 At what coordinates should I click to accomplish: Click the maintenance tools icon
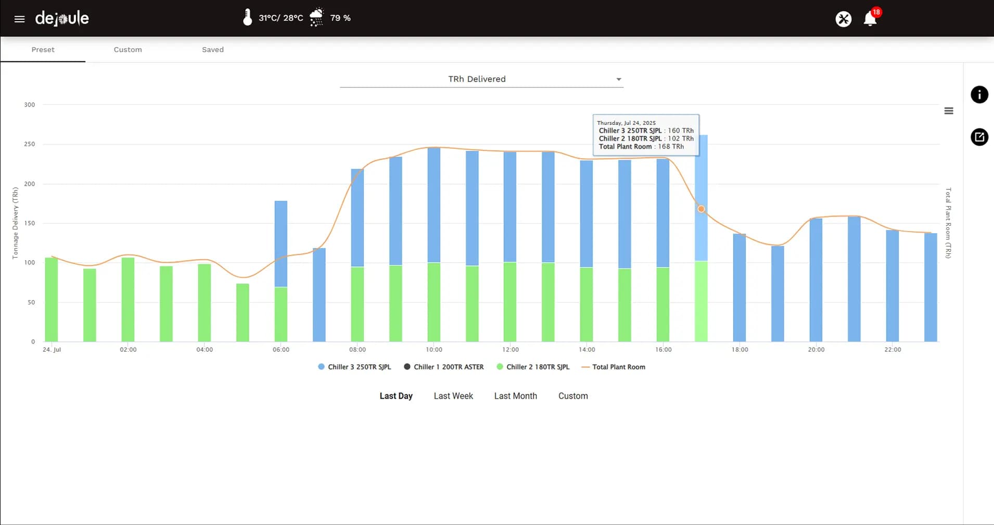tap(843, 19)
